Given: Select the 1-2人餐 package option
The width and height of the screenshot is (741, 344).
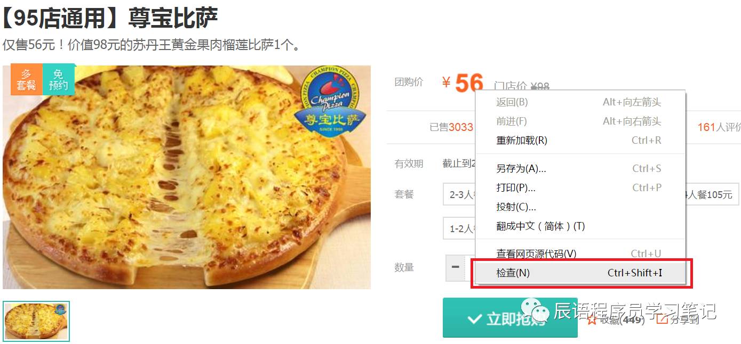Looking at the screenshot, I should click(x=459, y=228).
